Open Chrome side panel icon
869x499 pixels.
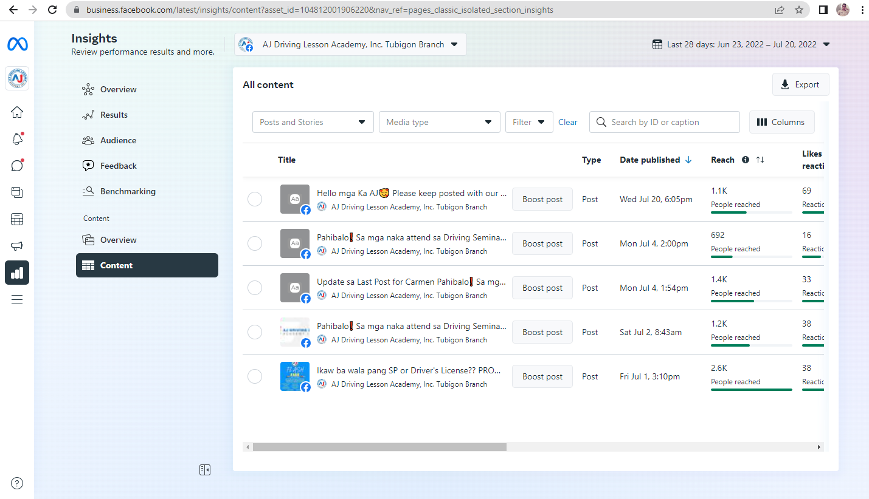tap(823, 10)
